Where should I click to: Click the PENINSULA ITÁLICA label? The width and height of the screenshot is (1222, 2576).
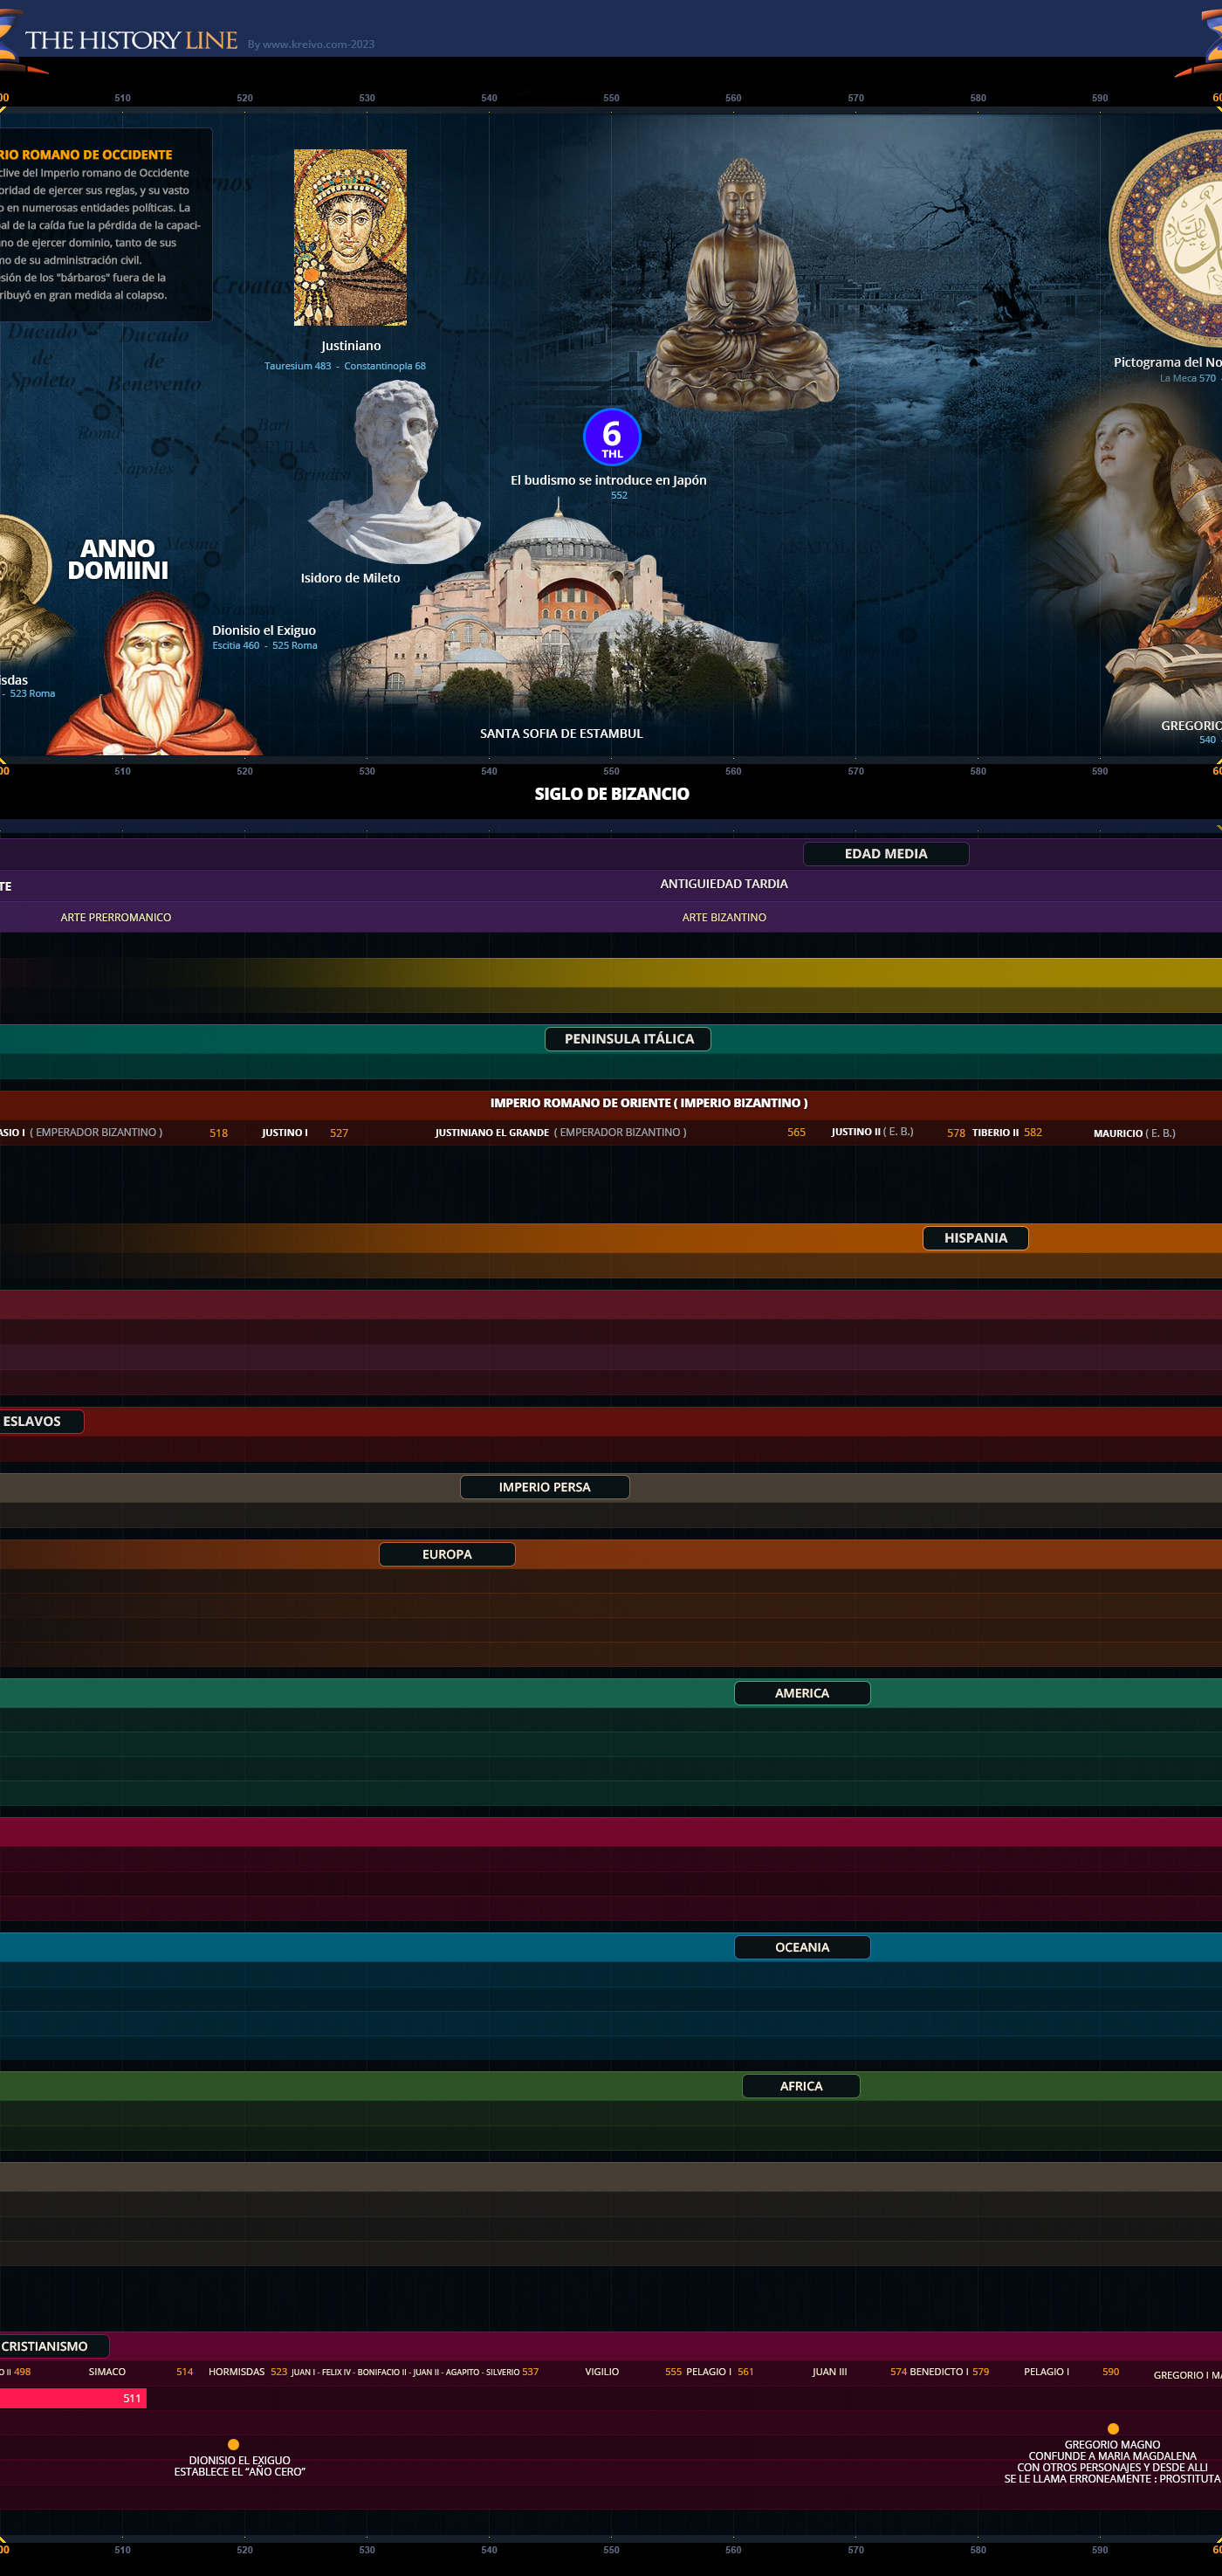click(x=628, y=1039)
